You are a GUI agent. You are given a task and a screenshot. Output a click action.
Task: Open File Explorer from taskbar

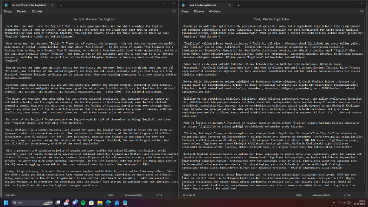point(100,202)
